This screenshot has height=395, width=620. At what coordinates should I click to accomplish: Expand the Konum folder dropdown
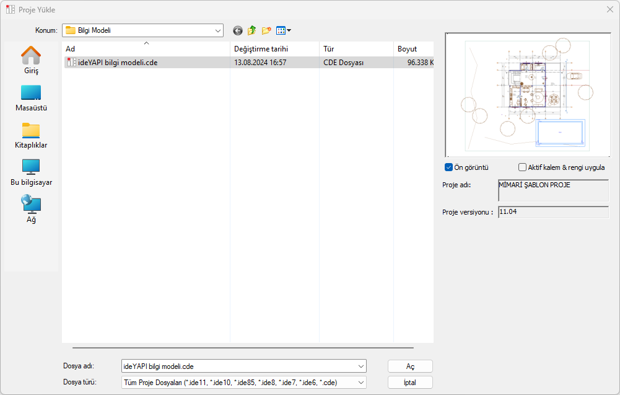(x=218, y=30)
